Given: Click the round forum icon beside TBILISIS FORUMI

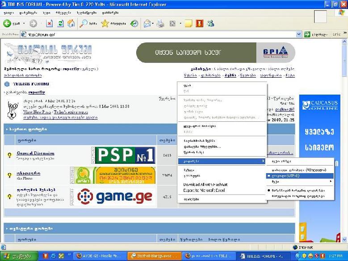Looking at the screenshot, I should (7, 84).
